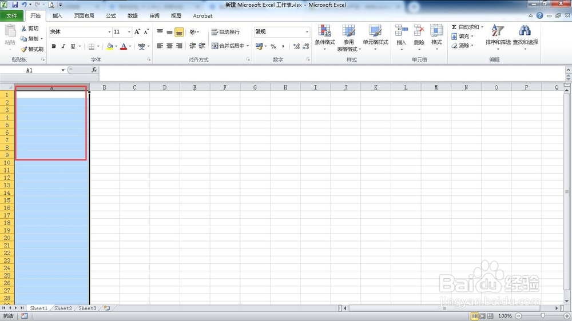The width and height of the screenshot is (572, 321).
Task: Open Conditional Formatting menu
Action: click(x=324, y=38)
